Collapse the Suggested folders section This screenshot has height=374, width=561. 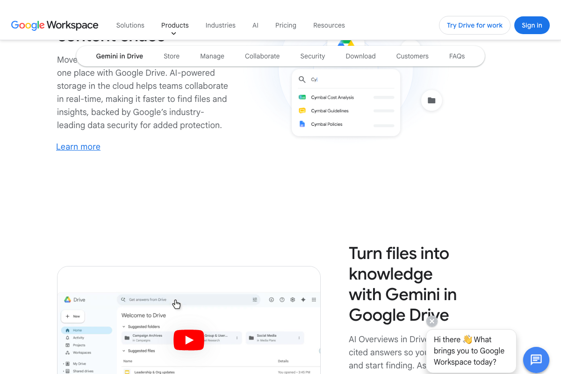[124, 327]
